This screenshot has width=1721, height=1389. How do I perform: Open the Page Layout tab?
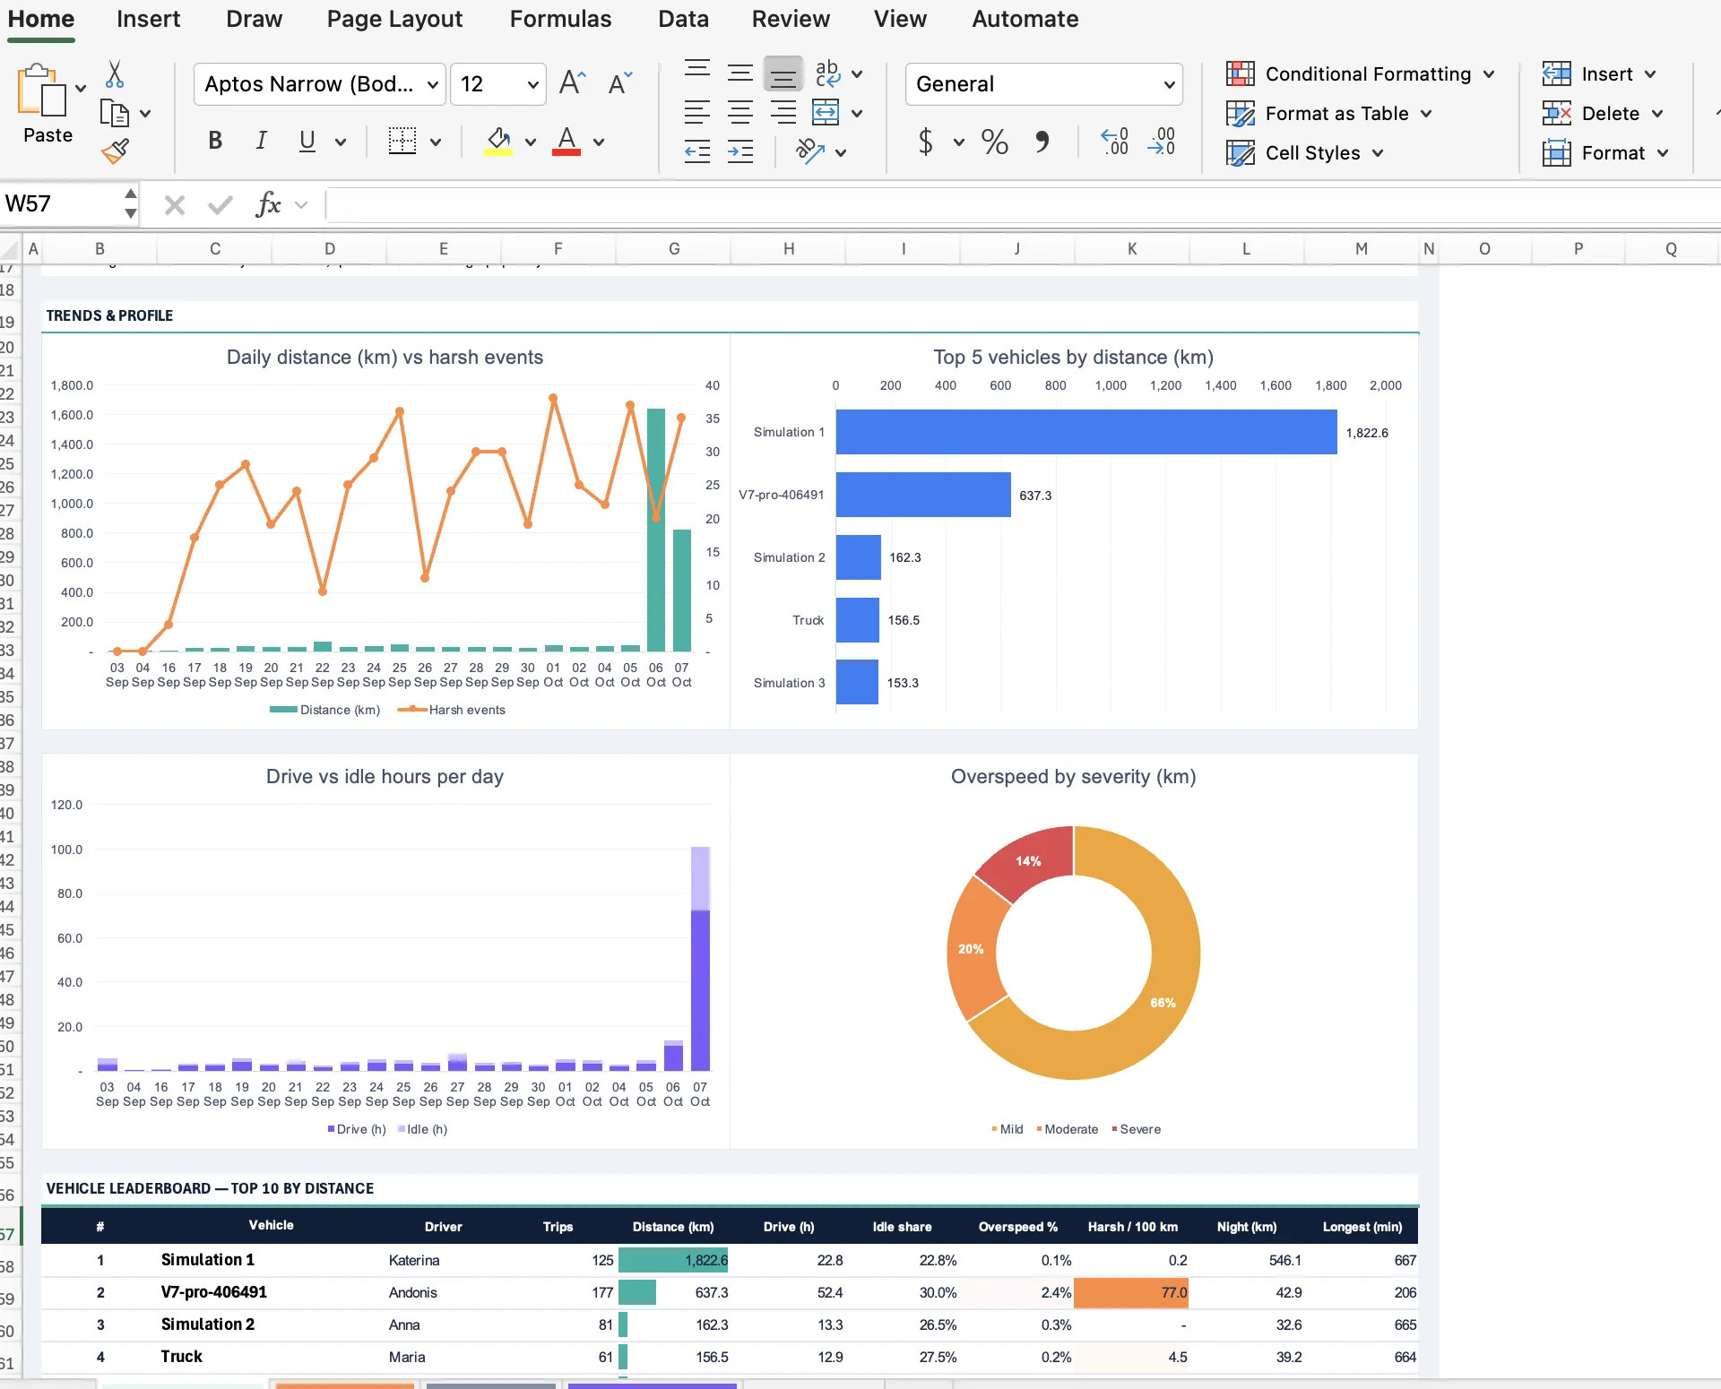(394, 19)
